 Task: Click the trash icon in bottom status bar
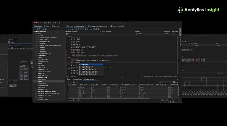coord(171,102)
